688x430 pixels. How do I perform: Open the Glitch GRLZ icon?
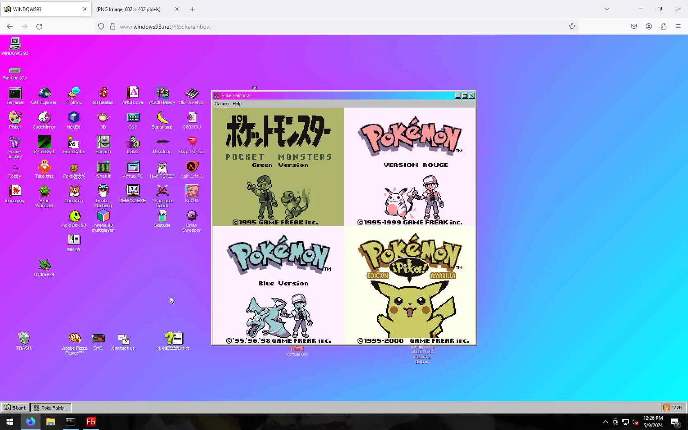[192, 145]
